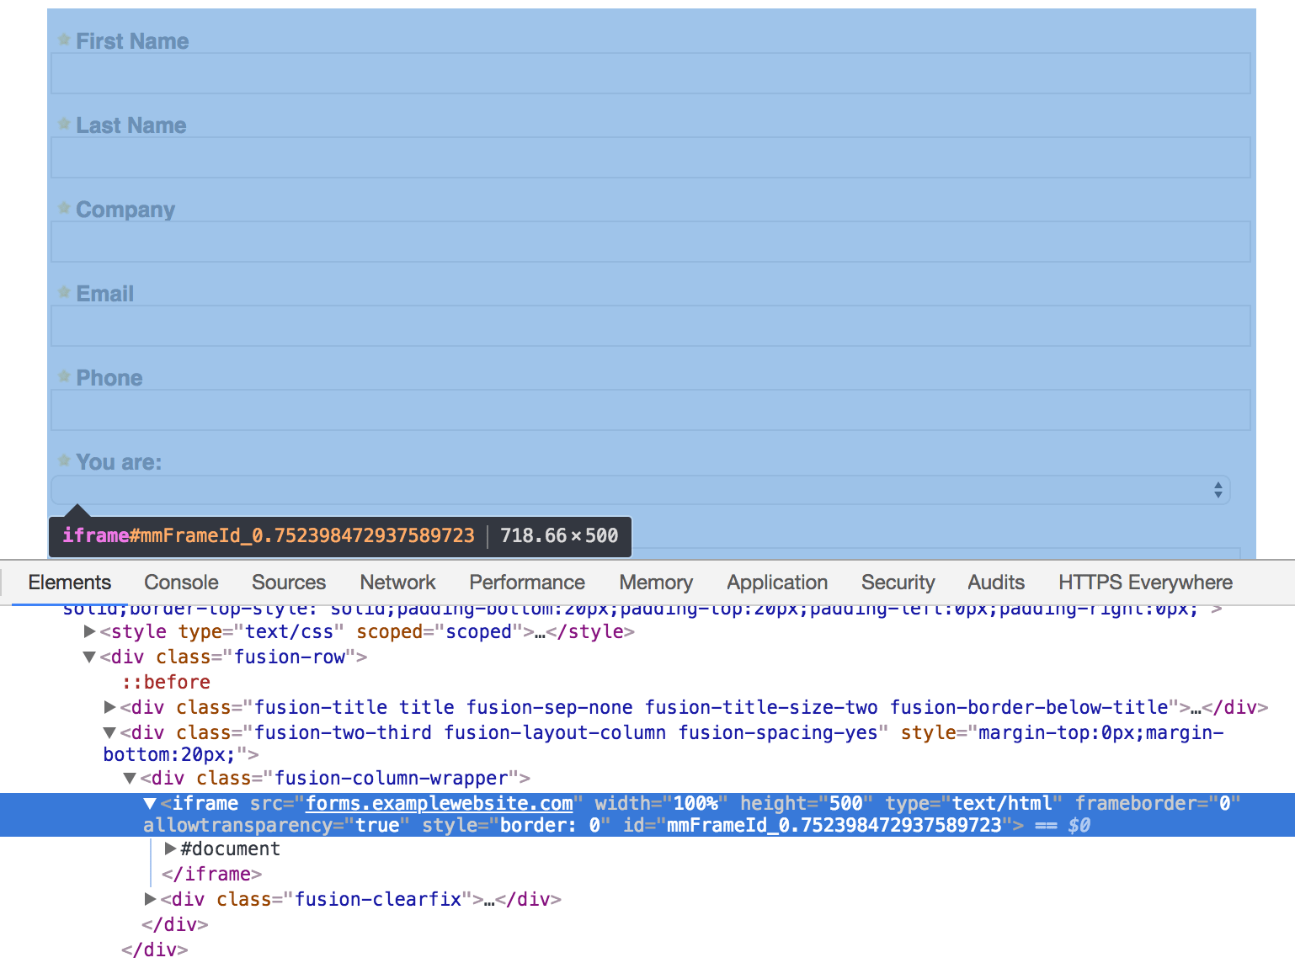The height and width of the screenshot is (963, 1295).
Task: Open the Audits tab
Action: coord(996,583)
